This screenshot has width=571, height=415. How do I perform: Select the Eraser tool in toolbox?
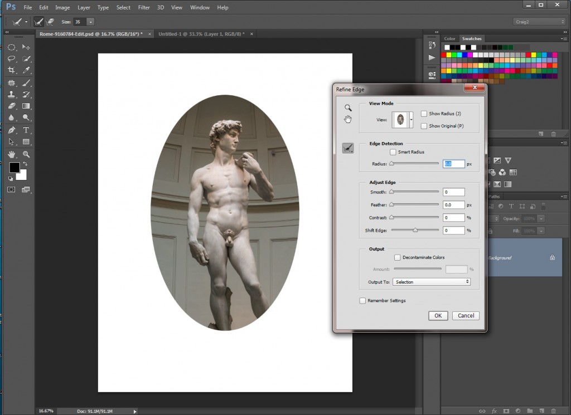tap(12, 106)
